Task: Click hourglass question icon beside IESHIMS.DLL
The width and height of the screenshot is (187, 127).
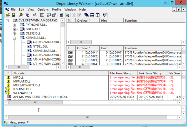Action: (x=7, y=89)
